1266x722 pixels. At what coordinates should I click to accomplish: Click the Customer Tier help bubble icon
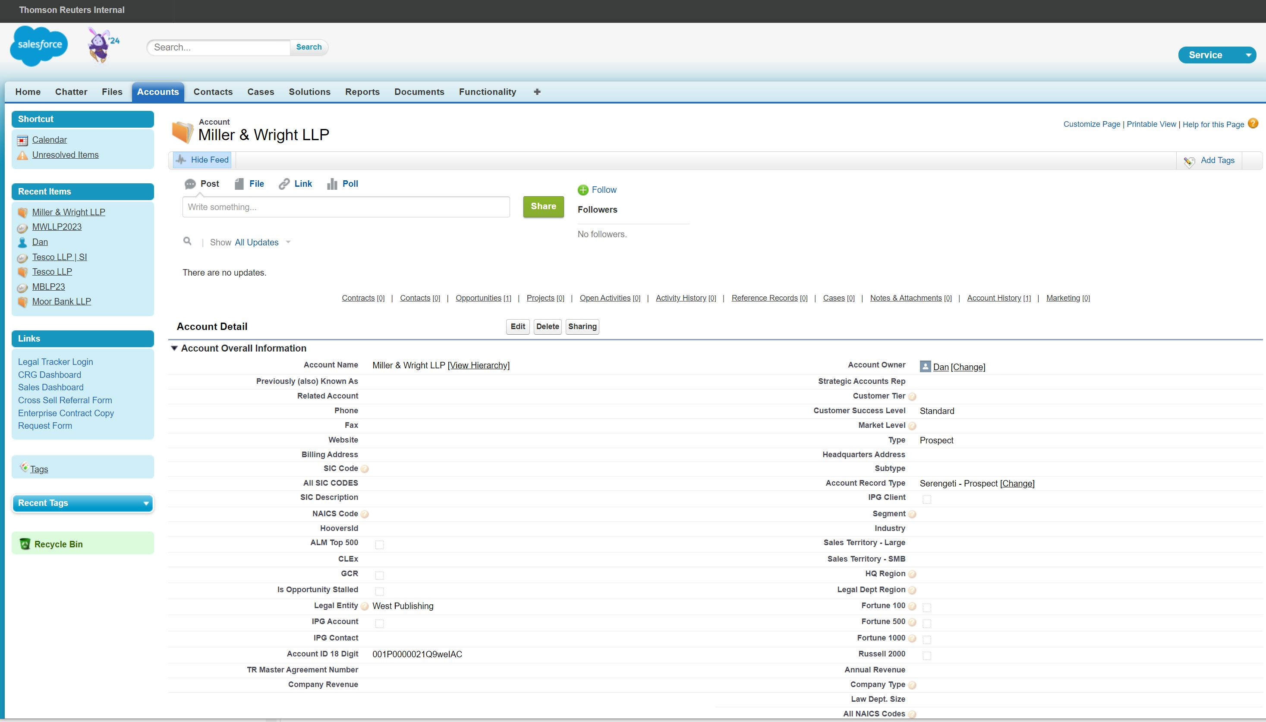[912, 396]
